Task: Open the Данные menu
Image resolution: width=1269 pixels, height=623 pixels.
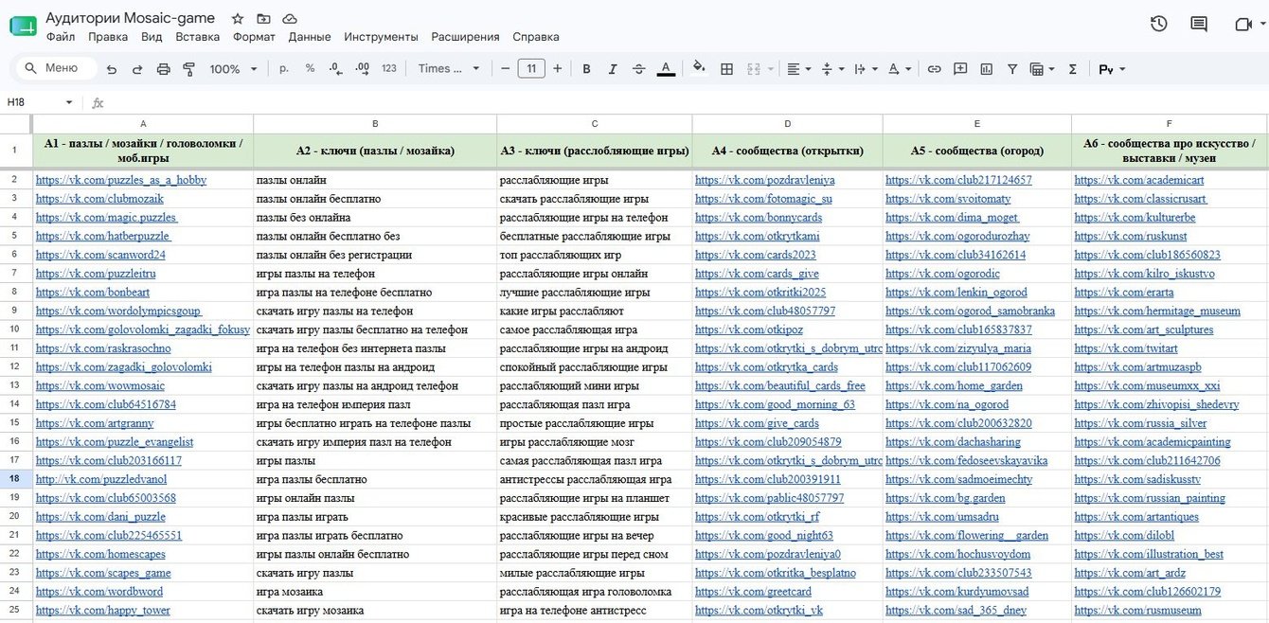Action: (310, 37)
